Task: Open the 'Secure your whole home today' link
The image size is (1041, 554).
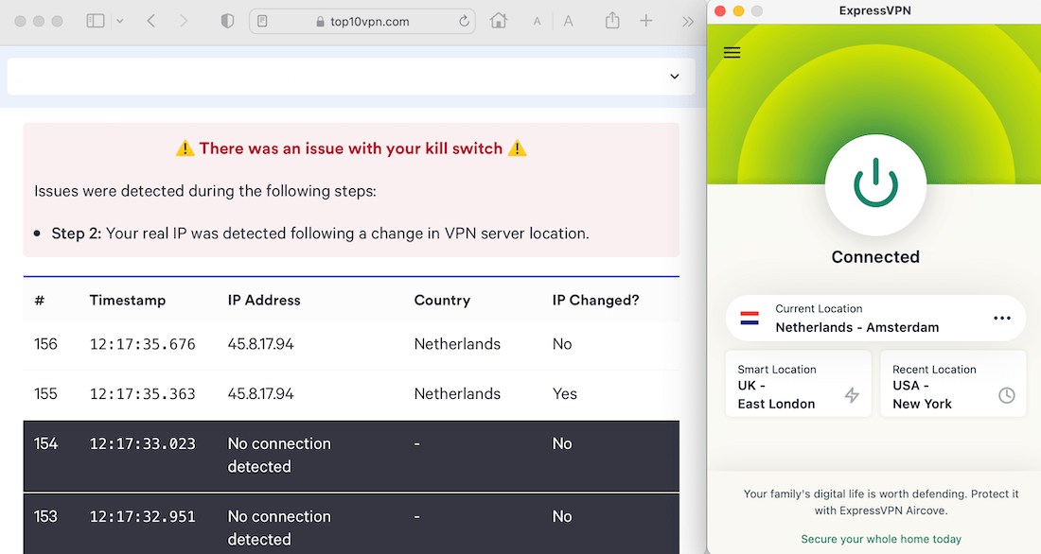Action: 880,539
